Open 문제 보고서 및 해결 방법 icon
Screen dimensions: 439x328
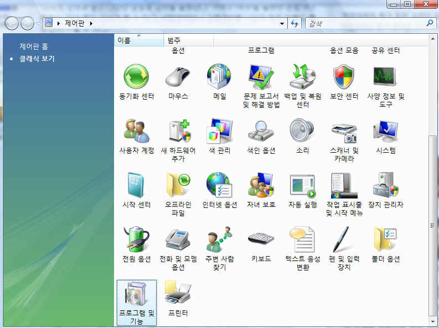tap(261, 77)
